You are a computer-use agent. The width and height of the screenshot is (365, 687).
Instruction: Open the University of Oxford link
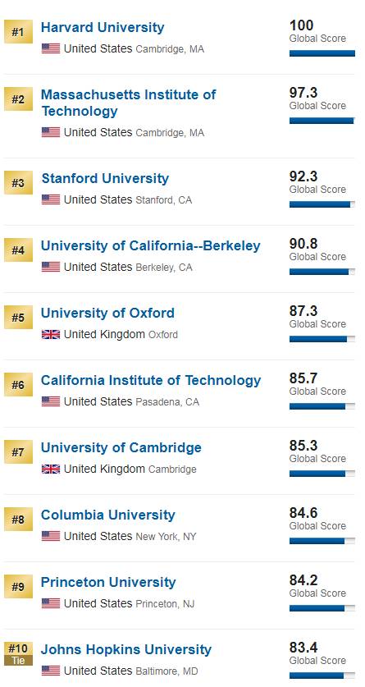pyautogui.click(x=107, y=313)
